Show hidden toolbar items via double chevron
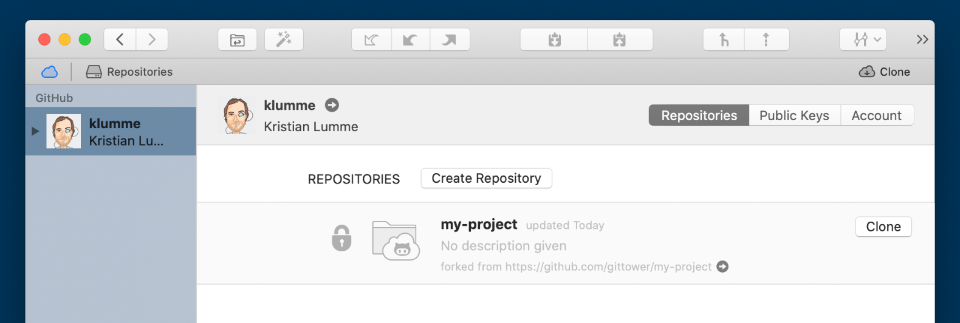This screenshot has width=960, height=323. pyautogui.click(x=922, y=39)
